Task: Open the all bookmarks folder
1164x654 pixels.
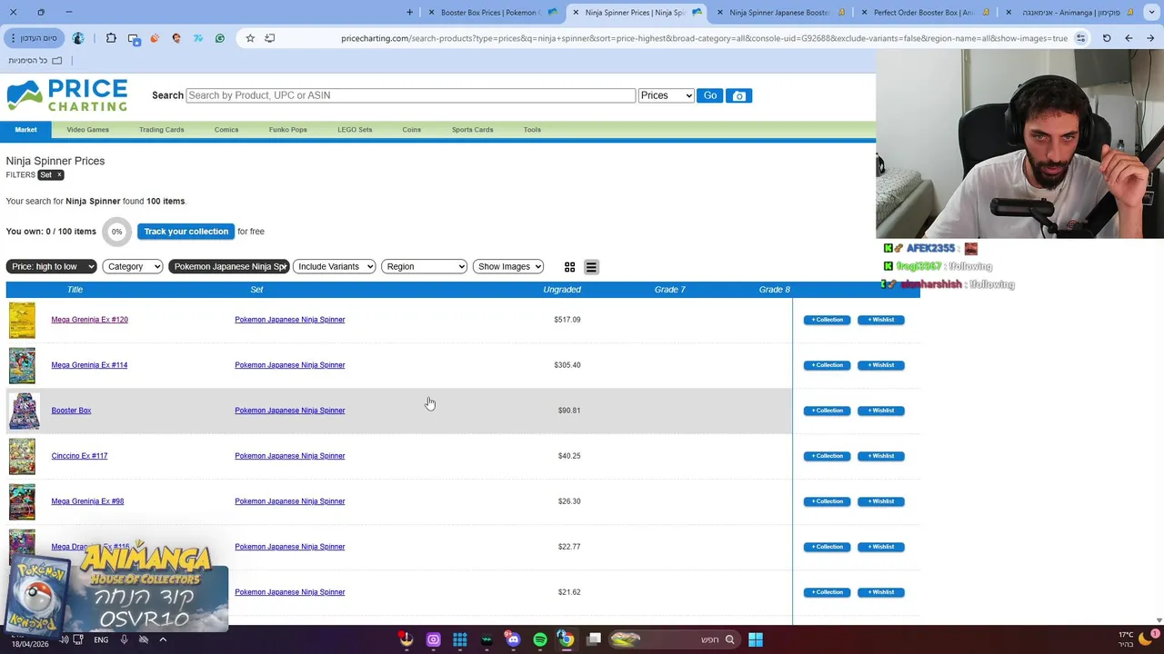Action: pos(35,60)
